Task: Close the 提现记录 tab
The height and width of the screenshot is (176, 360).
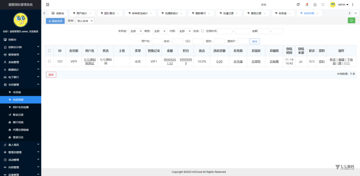Action: coord(265,13)
